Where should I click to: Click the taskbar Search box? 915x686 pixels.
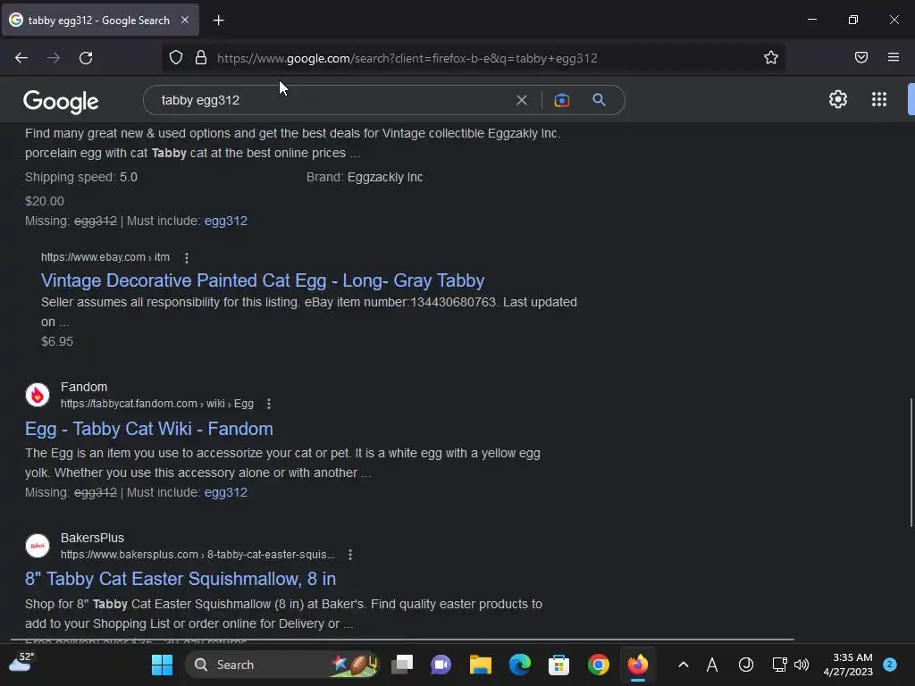coord(281,665)
